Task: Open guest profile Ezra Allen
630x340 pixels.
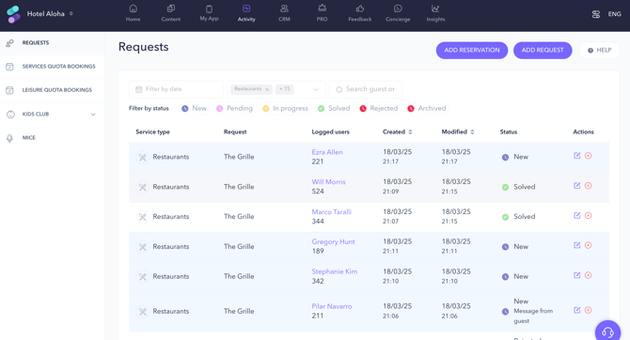Action: (x=327, y=152)
